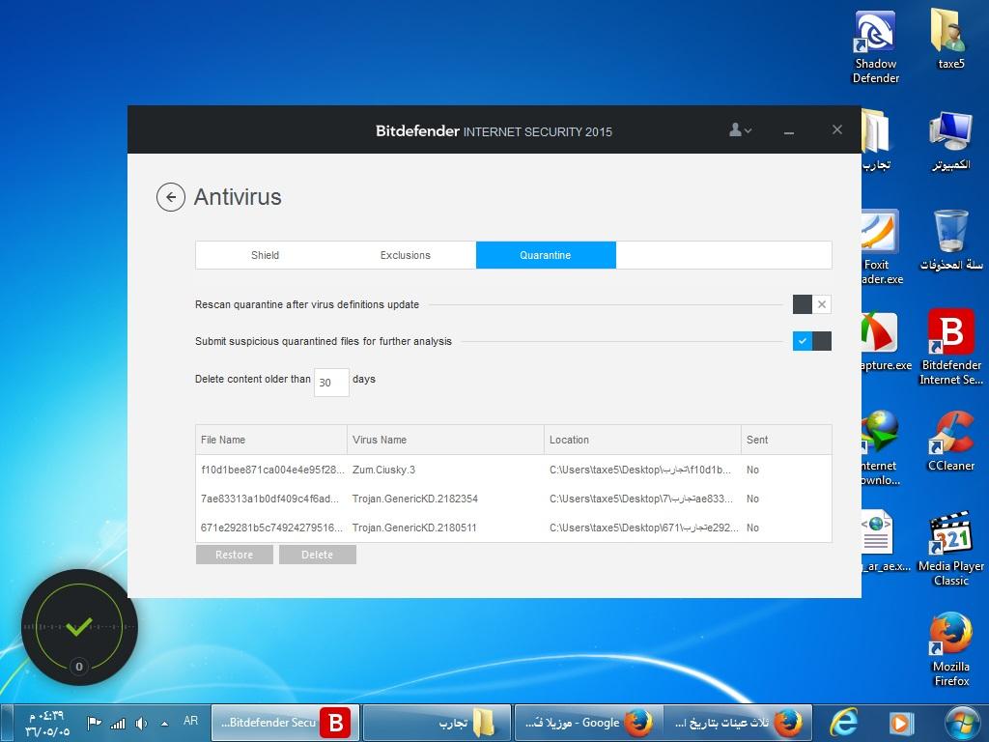Sort quarantine list by Location header
Screen dimensions: 989x742
[x=642, y=440]
